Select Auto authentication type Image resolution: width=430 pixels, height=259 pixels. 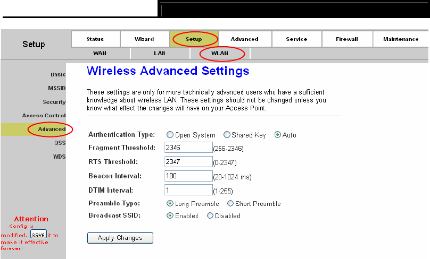(277, 135)
